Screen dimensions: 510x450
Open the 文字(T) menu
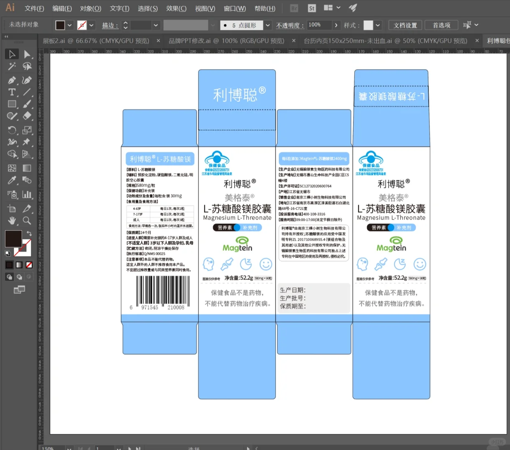click(x=119, y=8)
